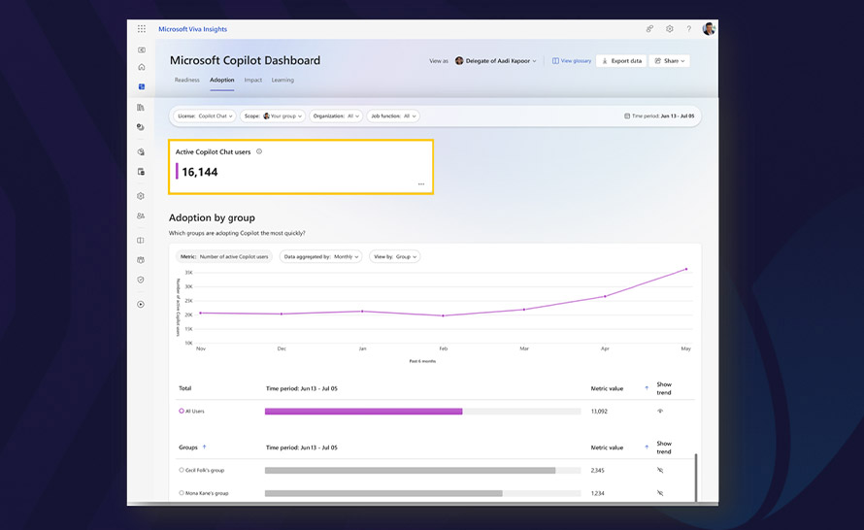Open the app launcher waffle icon
This screenshot has width=864, height=530.
(x=142, y=29)
